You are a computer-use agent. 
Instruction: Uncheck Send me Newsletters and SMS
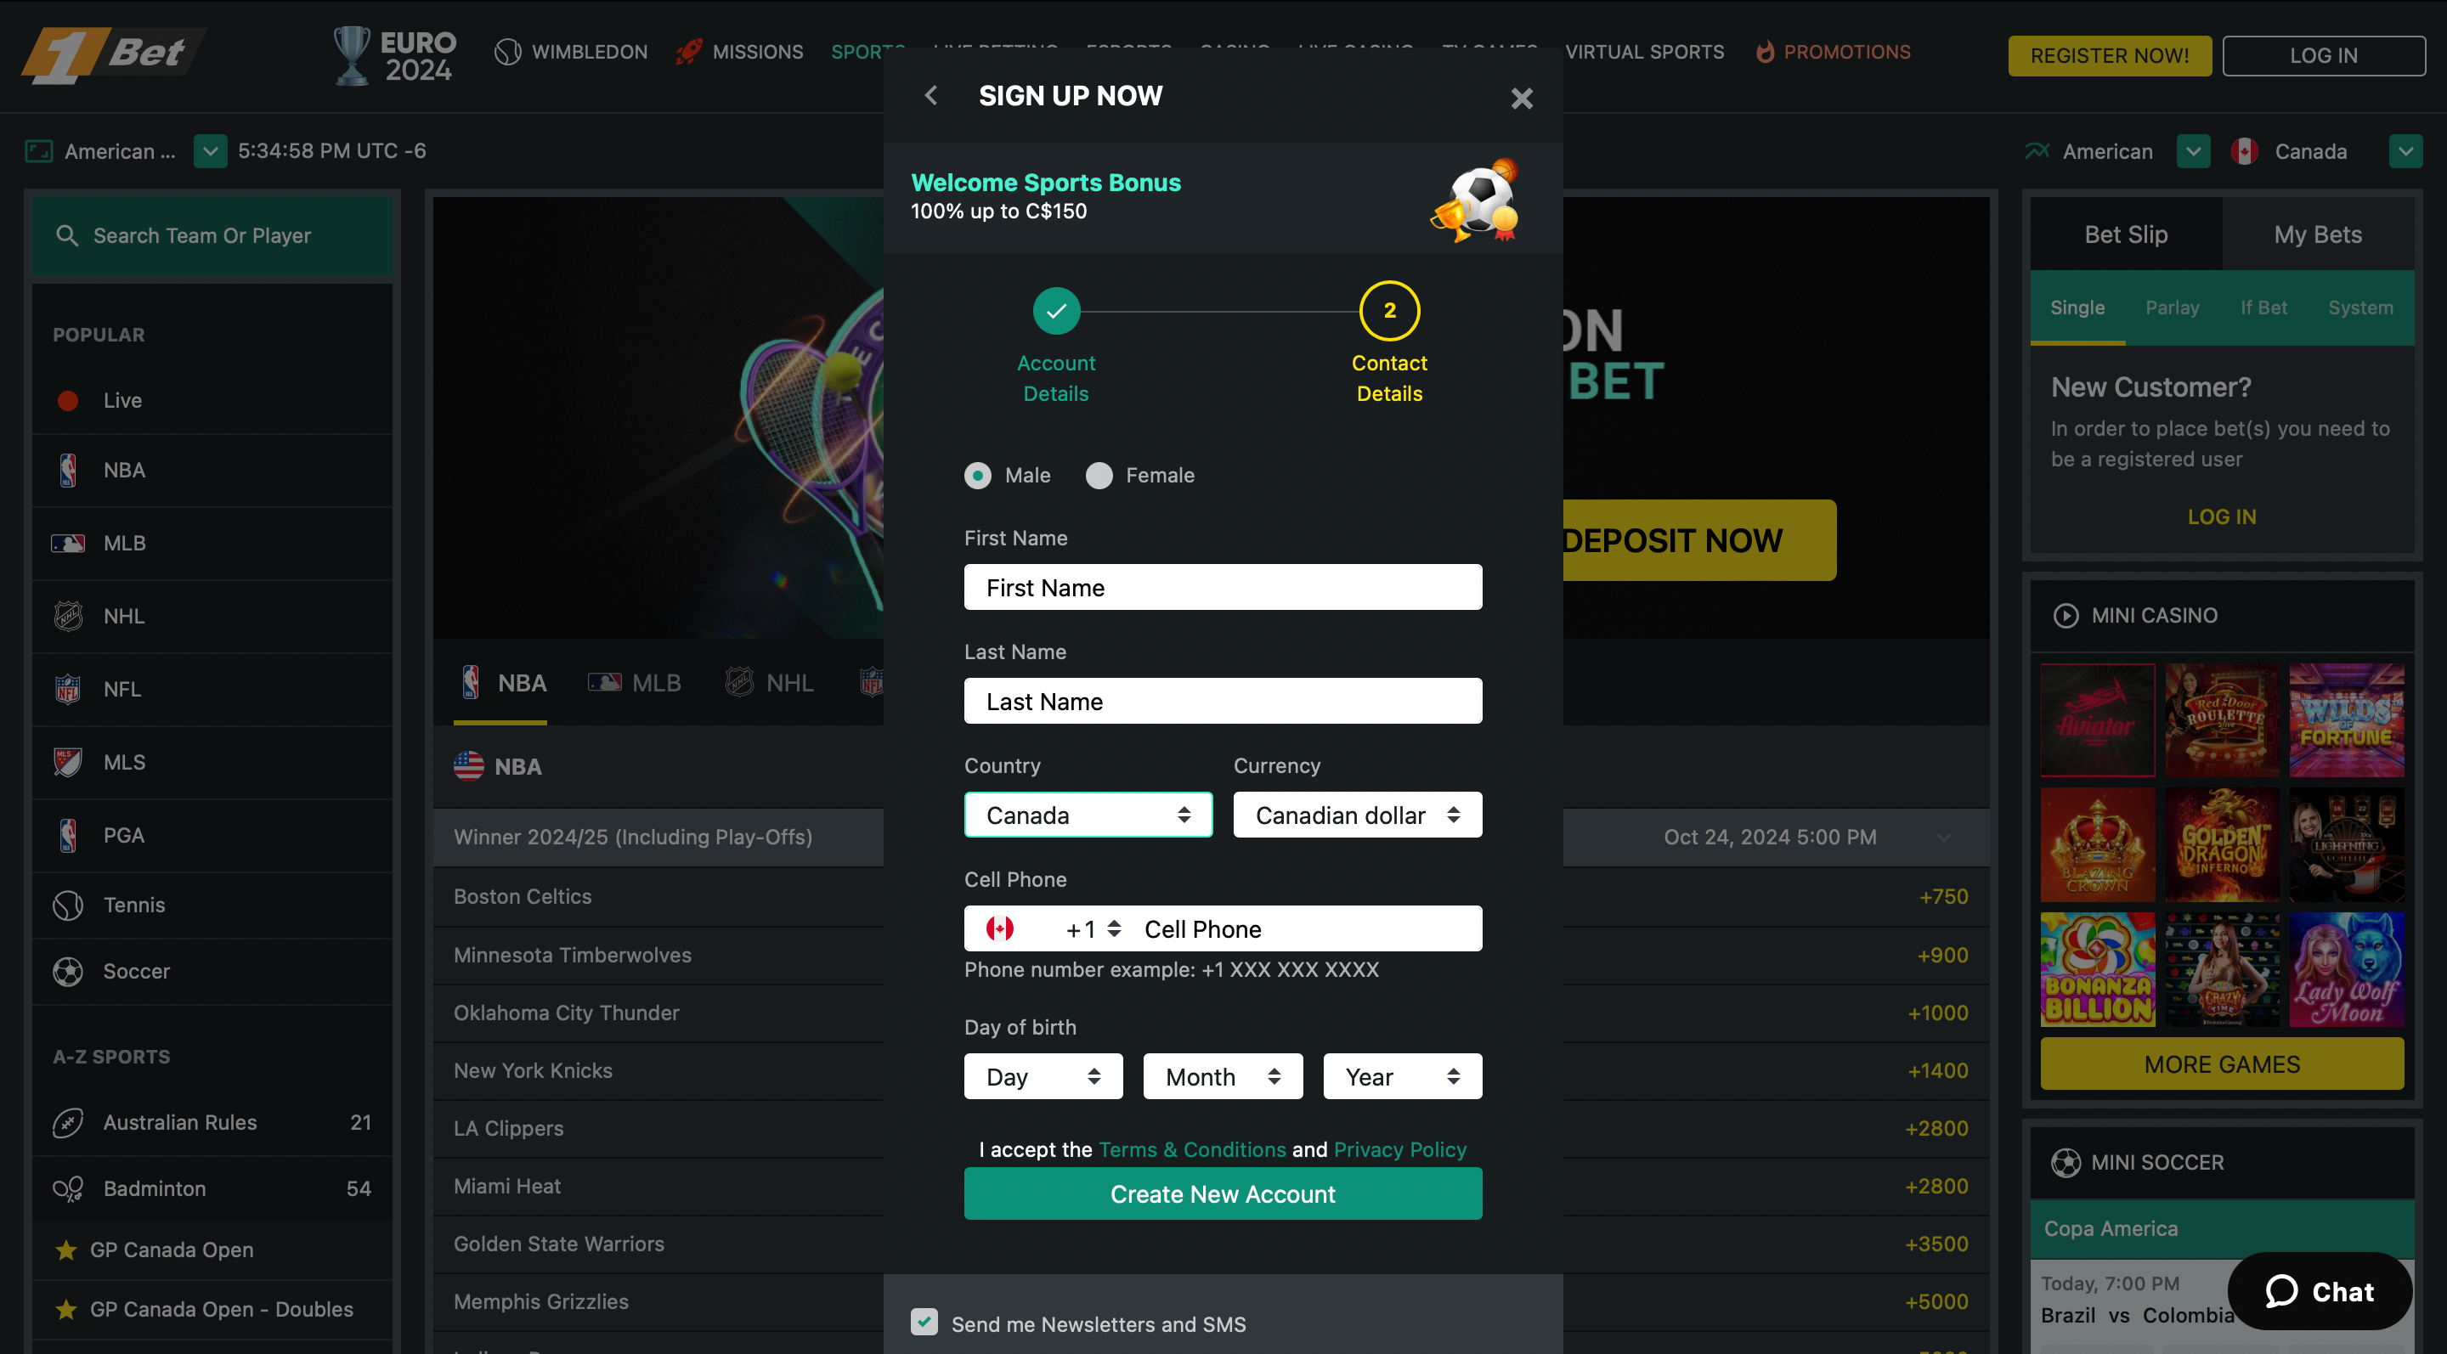click(x=924, y=1323)
